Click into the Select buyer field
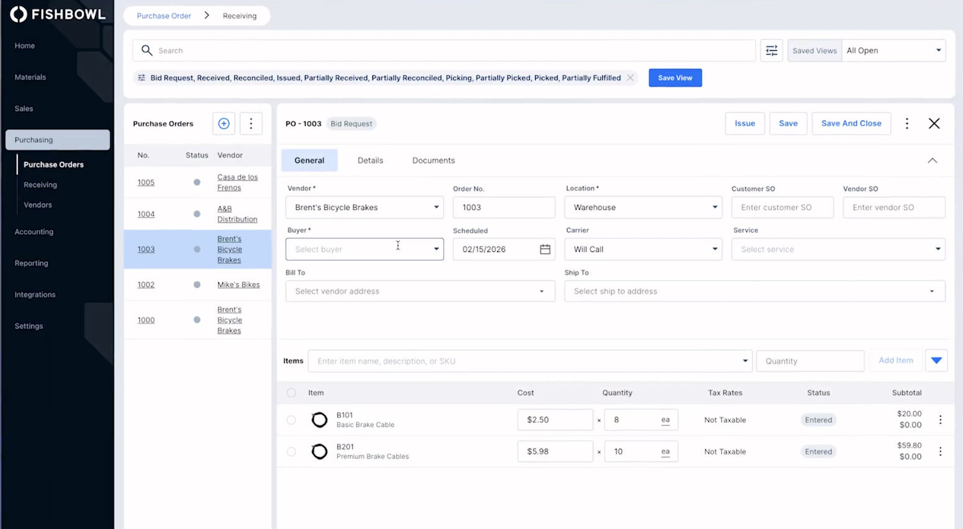963x529 pixels. [x=354, y=249]
